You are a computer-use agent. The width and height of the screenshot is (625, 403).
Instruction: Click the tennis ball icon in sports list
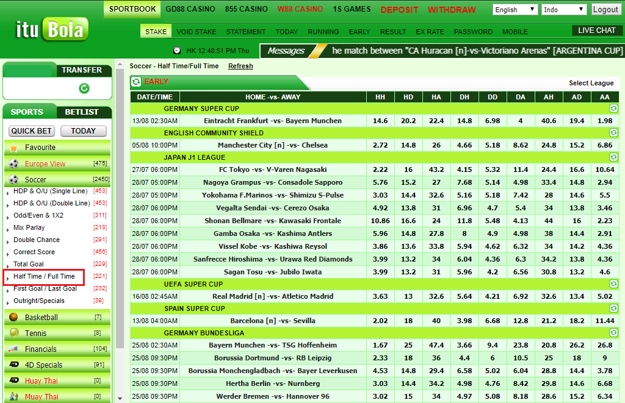click(13, 333)
